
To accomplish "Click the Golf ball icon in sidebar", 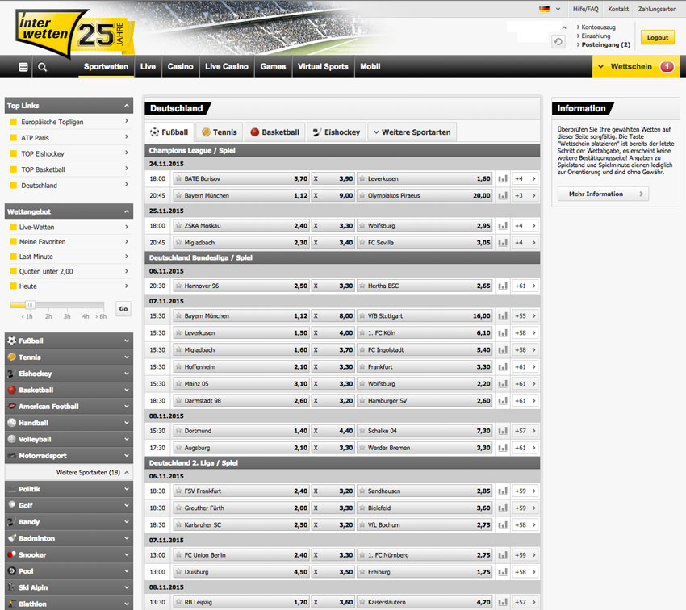I will point(12,504).
